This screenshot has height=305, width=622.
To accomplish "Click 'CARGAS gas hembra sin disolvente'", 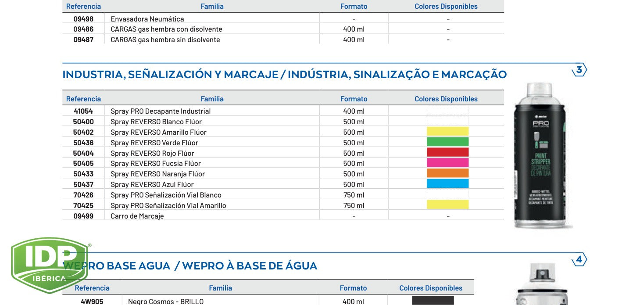I will coord(165,39).
